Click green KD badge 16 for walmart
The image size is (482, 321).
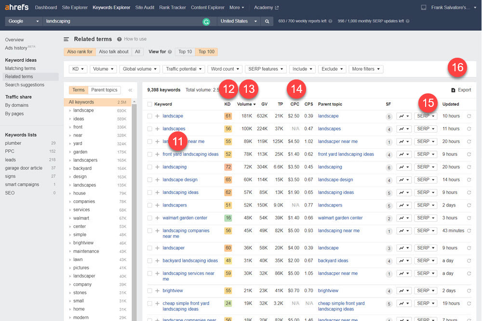tap(228, 218)
